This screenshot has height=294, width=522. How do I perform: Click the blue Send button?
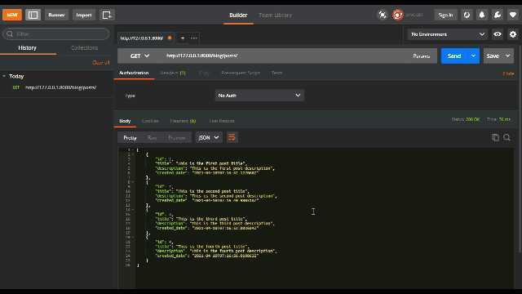click(x=454, y=56)
